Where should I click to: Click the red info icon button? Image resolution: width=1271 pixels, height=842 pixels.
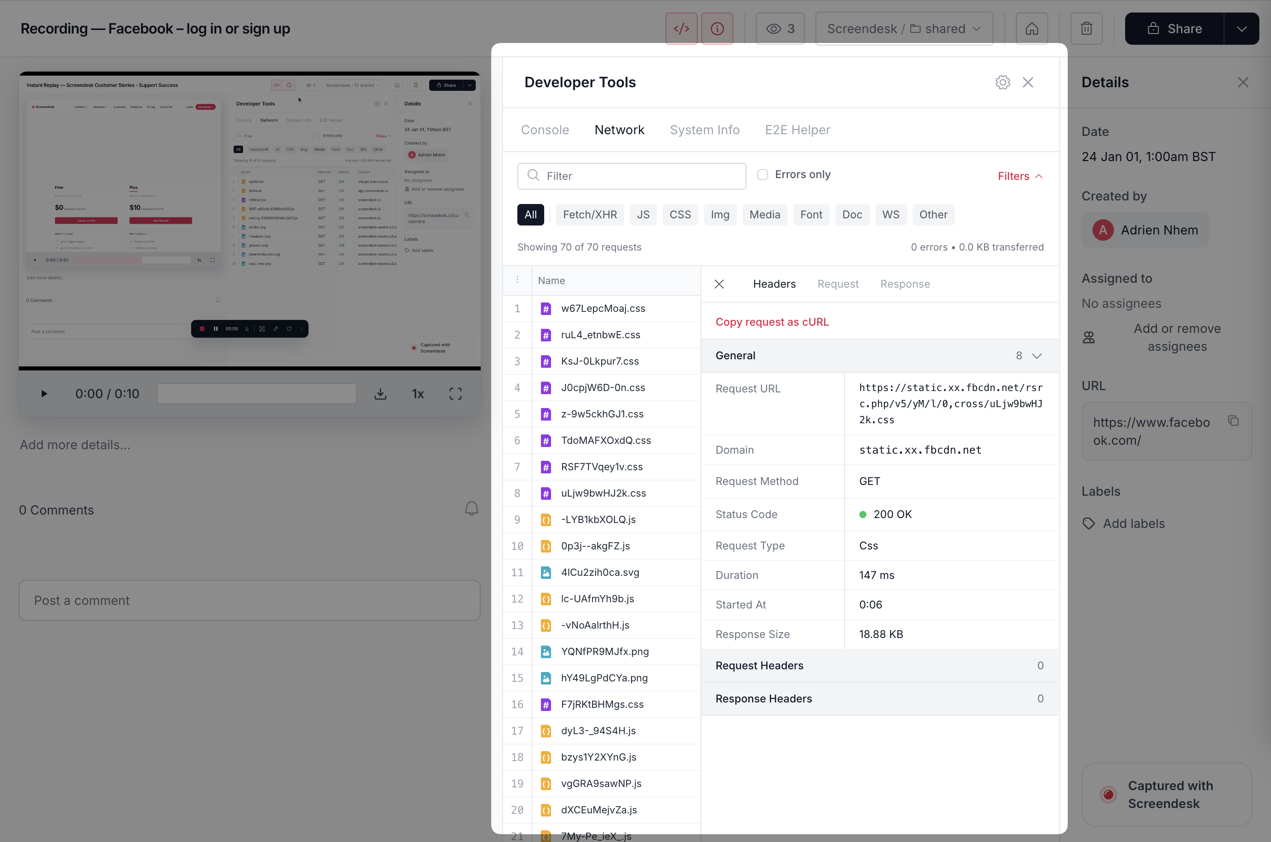[717, 29]
